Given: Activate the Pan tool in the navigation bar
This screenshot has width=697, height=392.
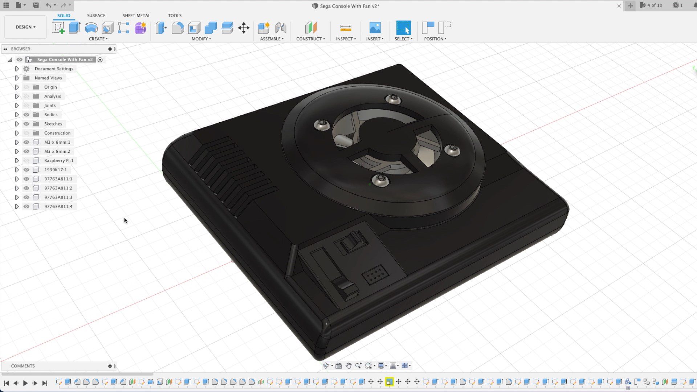Looking at the screenshot, I should (x=348, y=366).
